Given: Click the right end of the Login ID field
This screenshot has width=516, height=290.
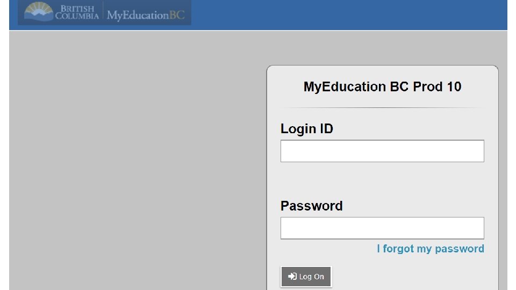Looking at the screenshot, I should click(476, 151).
